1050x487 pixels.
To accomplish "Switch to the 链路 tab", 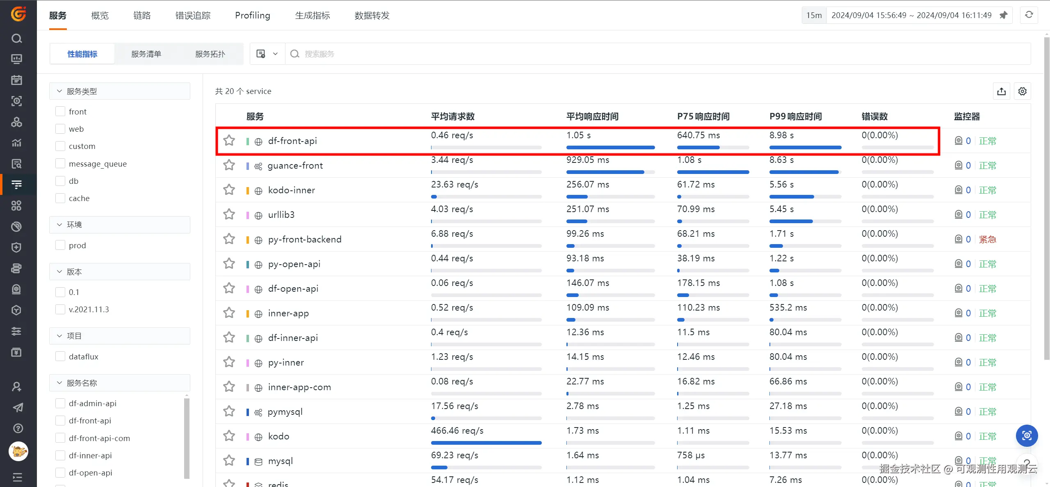I will [x=142, y=16].
